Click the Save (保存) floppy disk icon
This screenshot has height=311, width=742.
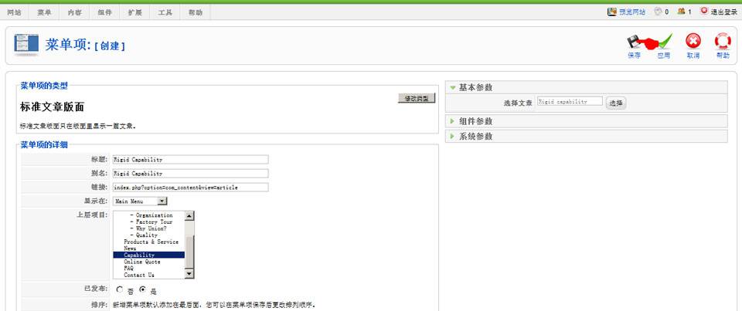(634, 42)
